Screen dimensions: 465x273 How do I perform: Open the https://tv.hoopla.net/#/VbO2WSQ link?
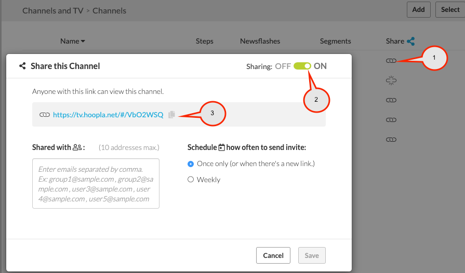click(108, 115)
